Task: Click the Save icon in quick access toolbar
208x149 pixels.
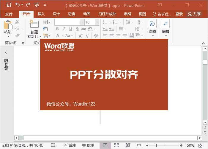Action: [x=9, y=5]
